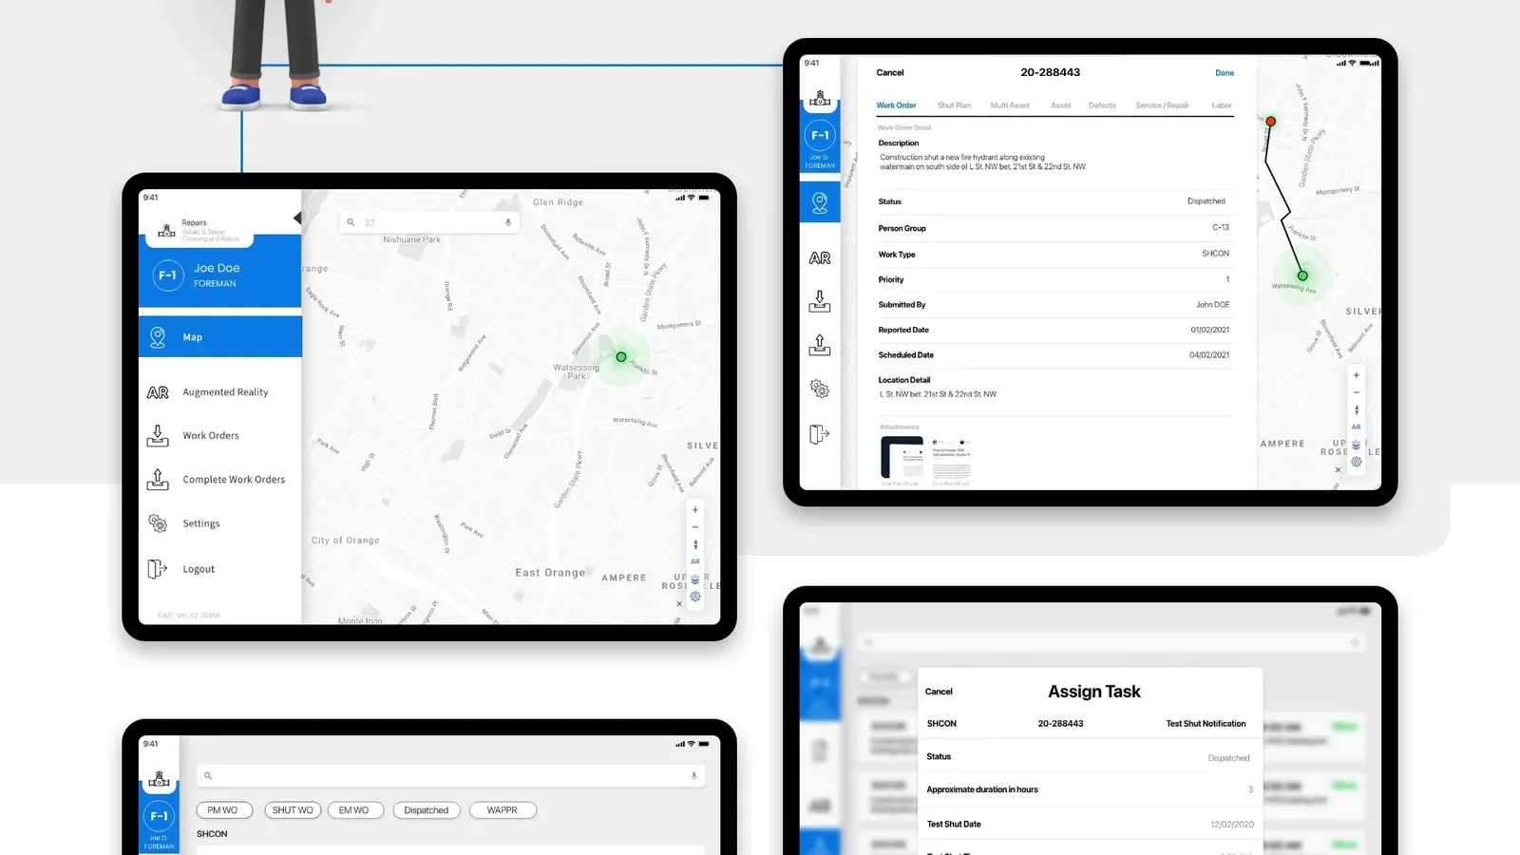Click the red route start marker on map
Screen dimensions: 1520x855
coord(1271,122)
